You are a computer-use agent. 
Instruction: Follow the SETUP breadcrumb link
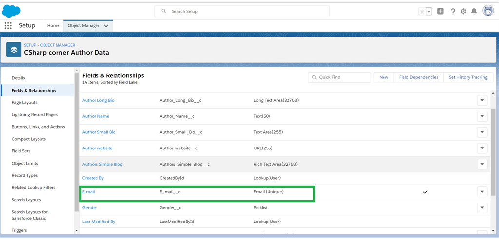click(x=30, y=45)
